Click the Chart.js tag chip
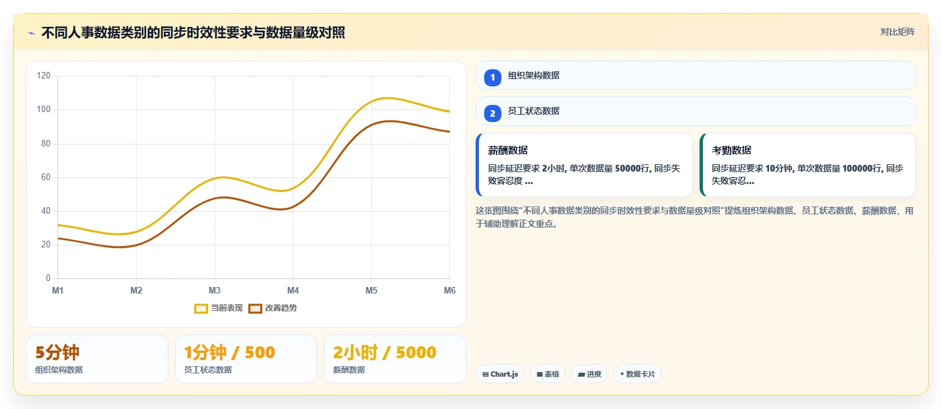 [500, 374]
